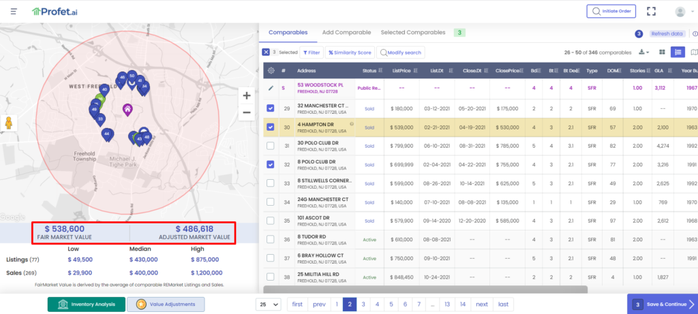Zoom in on the map
This screenshot has height=314, width=698.
tap(247, 95)
